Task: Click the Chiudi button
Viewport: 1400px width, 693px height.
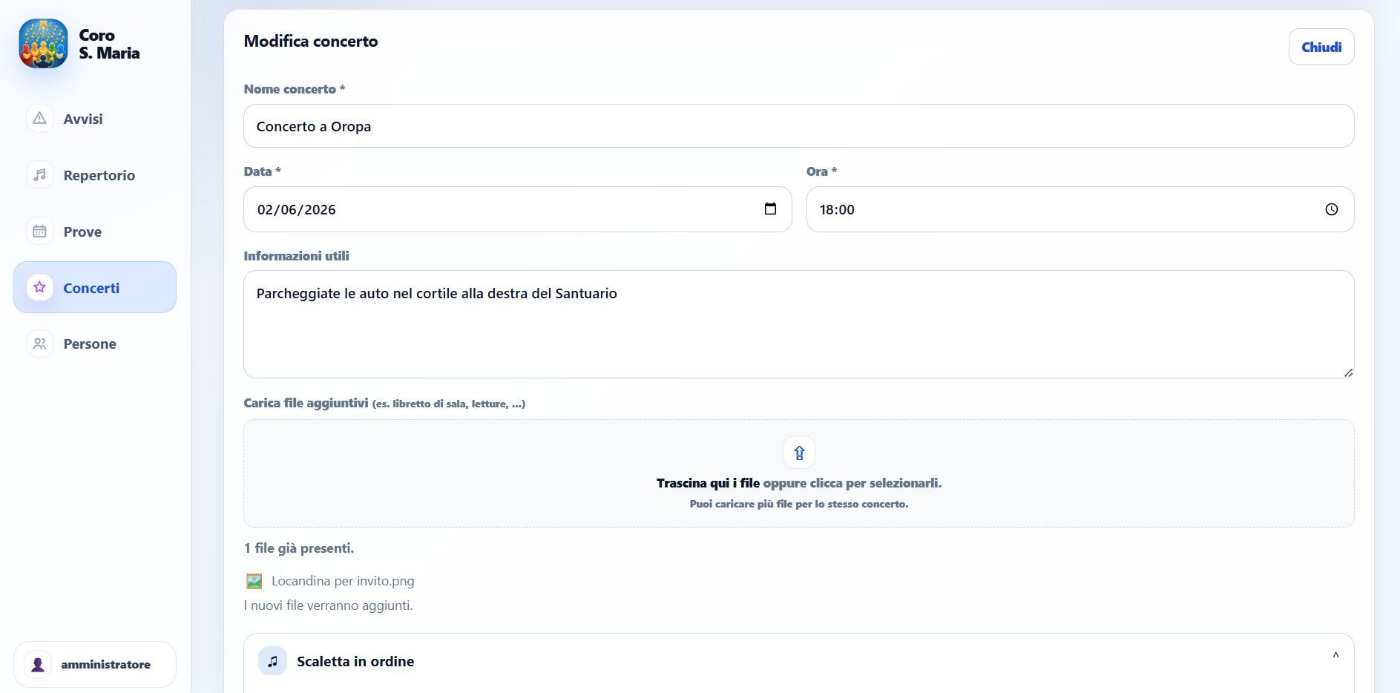Action: (1321, 47)
